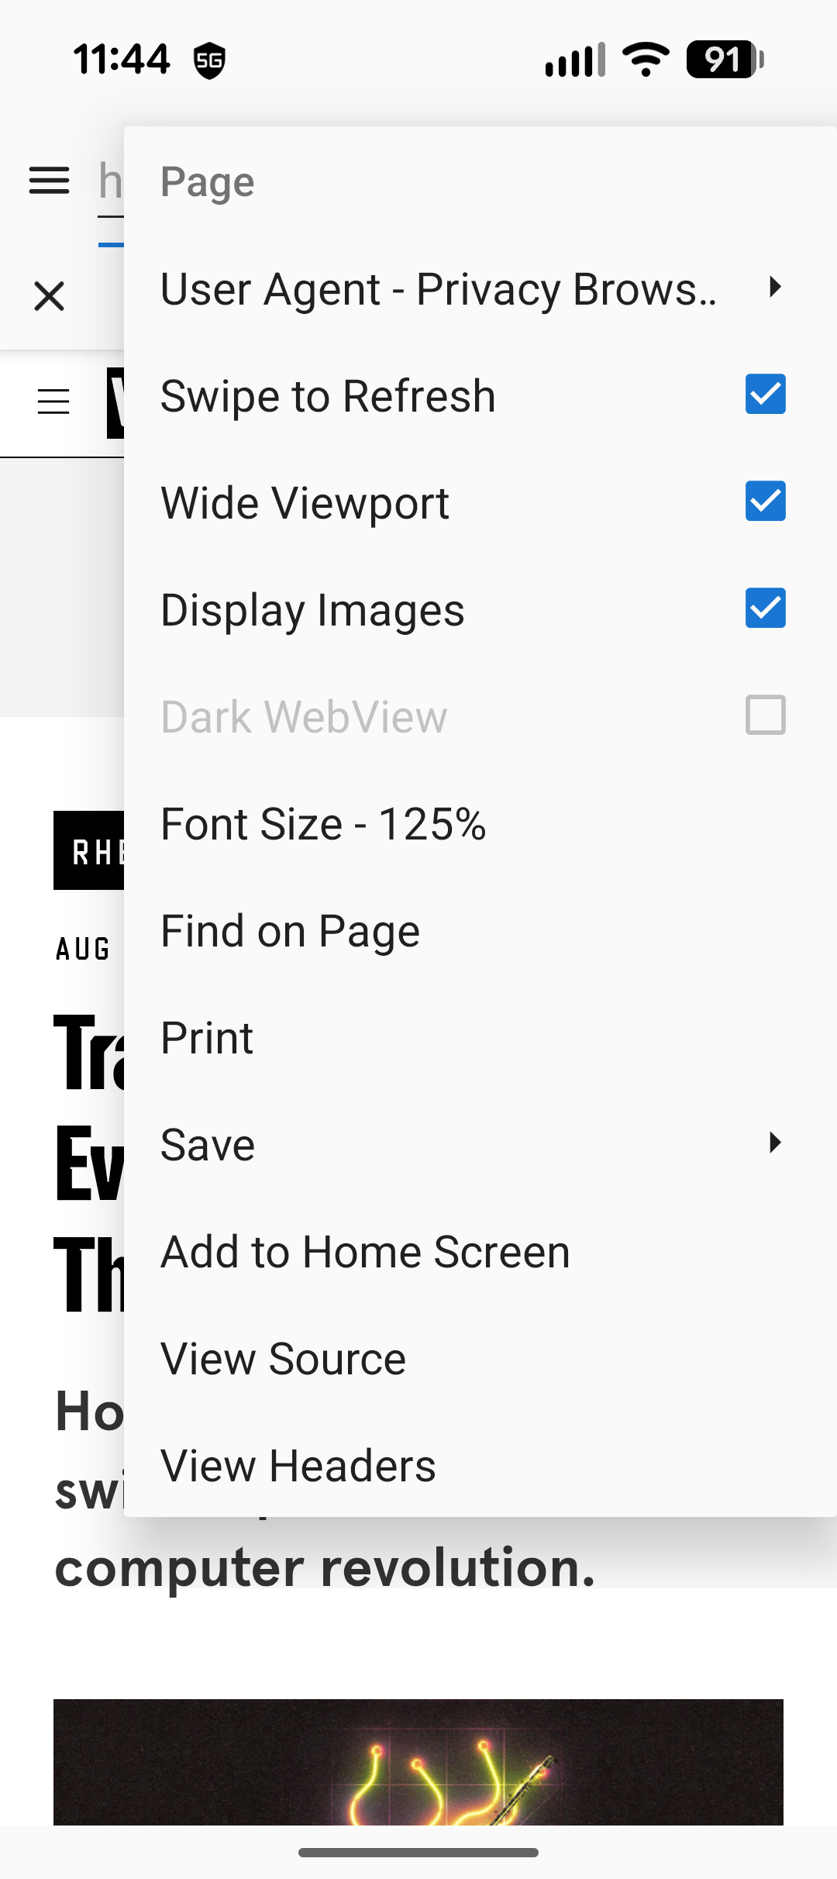The height and width of the screenshot is (1879, 837).
Task: Turn off Display Images checkbox
Action: (x=765, y=608)
